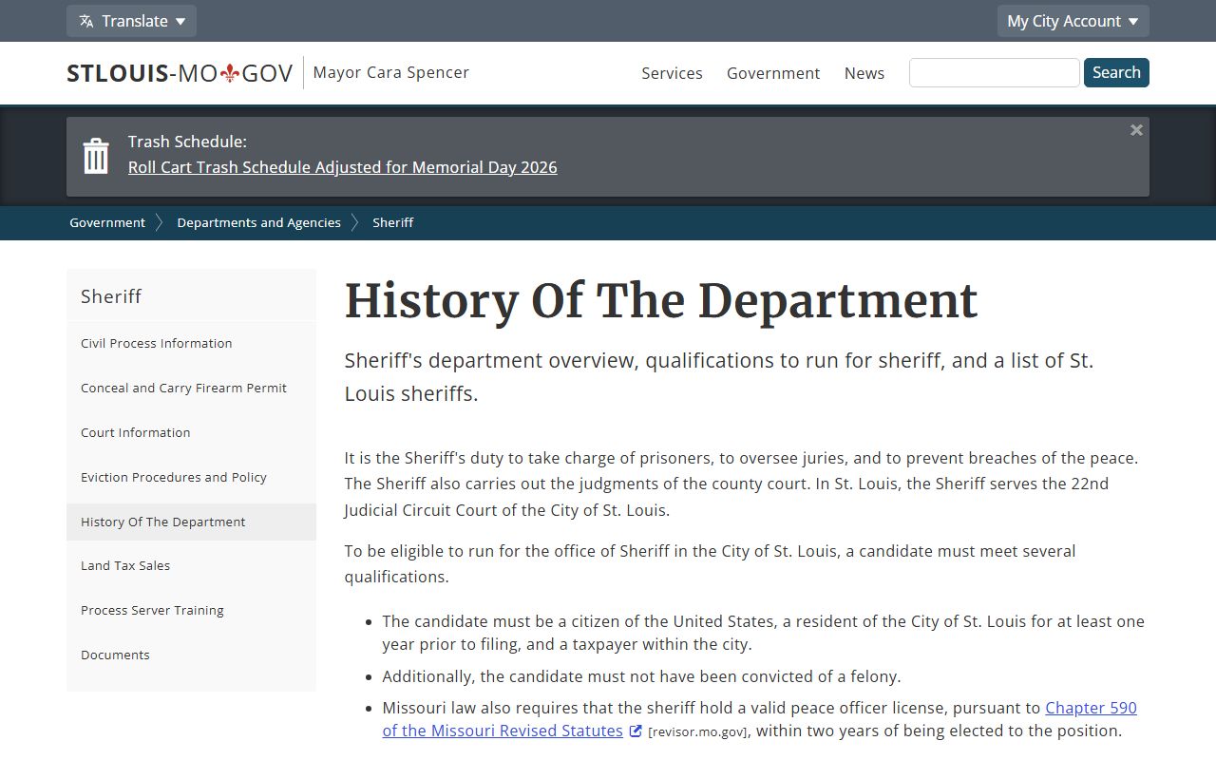Open Eviction Procedures and Policy page
This screenshot has height=760, width=1216.
(191, 478)
